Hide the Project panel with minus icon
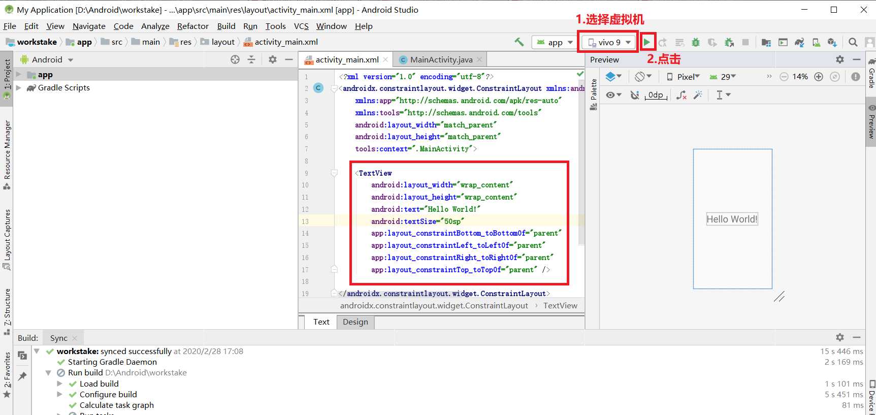This screenshot has width=876, height=415. 289,59
